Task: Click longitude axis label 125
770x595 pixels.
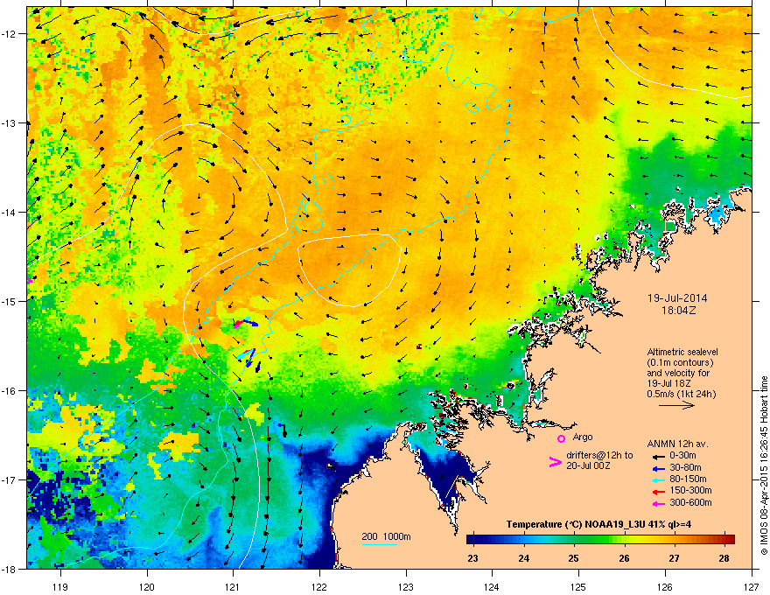Action: 578,586
